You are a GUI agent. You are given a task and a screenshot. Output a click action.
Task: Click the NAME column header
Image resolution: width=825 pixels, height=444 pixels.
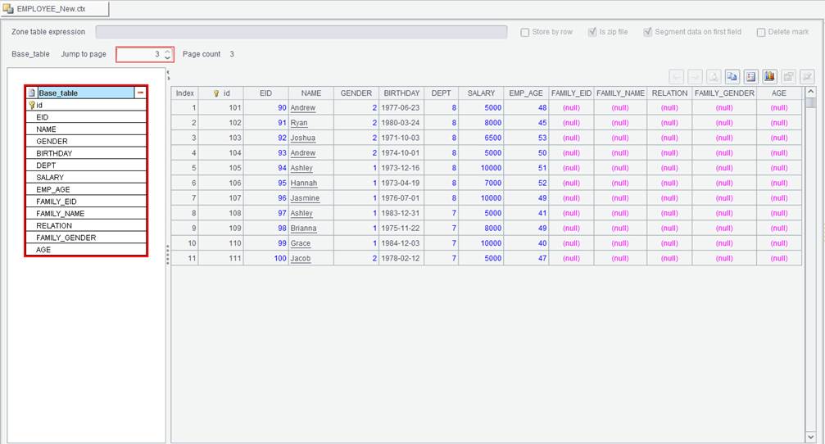pyautogui.click(x=311, y=93)
